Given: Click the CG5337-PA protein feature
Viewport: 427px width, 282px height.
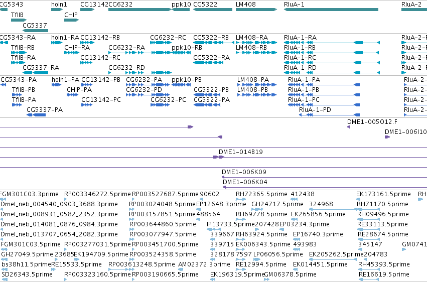Looking at the screenshot, I should pyautogui.click(x=36, y=115).
